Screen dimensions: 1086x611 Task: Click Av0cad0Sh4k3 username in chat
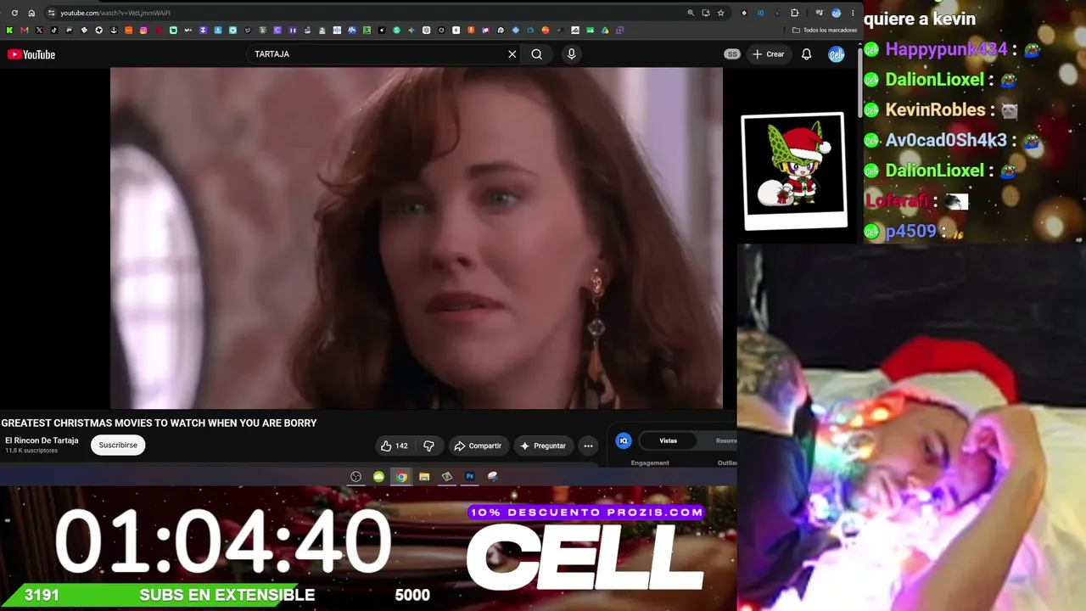946,140
